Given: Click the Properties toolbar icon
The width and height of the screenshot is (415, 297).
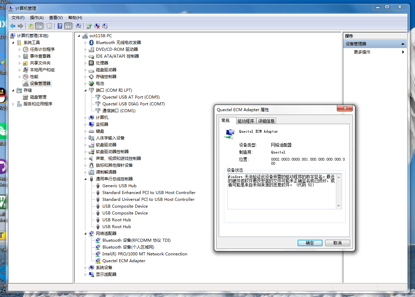Looking at the screenshot, I should coord(49,26).
